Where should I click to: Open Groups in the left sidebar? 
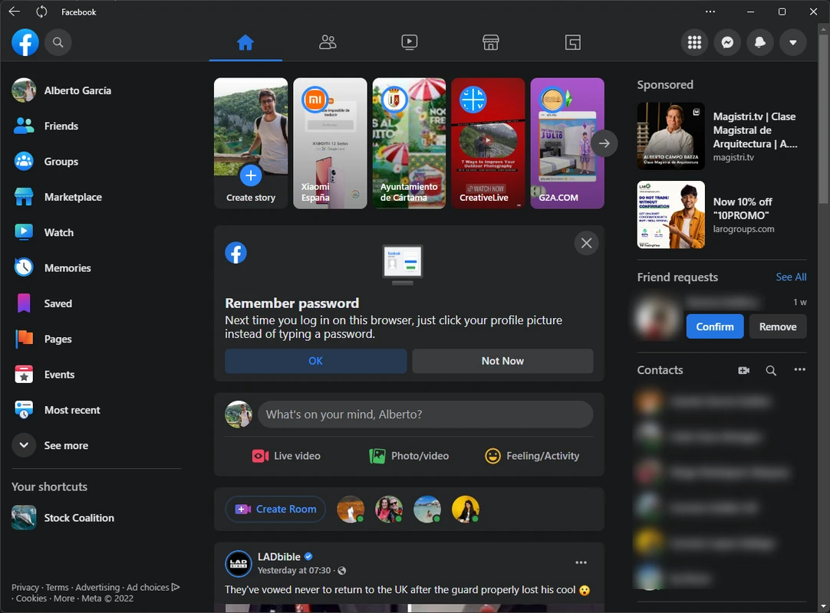[x=97, y=162]
